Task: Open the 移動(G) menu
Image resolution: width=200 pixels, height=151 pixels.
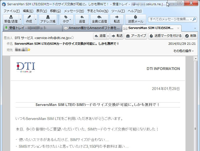Action: [55, 11]
